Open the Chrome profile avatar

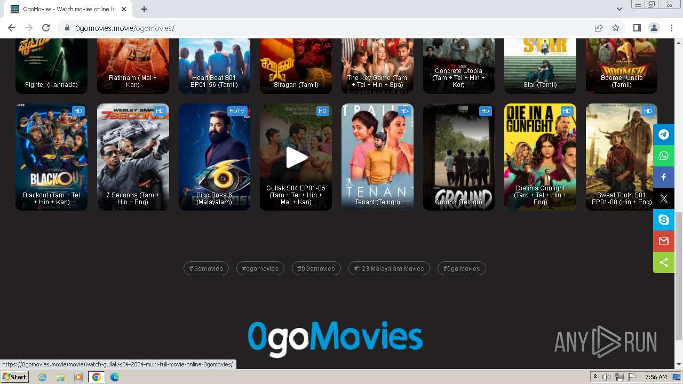pyautogui.click(x=654, y=28)
